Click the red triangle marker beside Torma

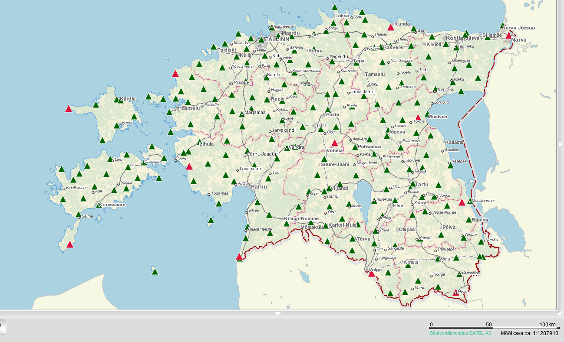[418, 117]
